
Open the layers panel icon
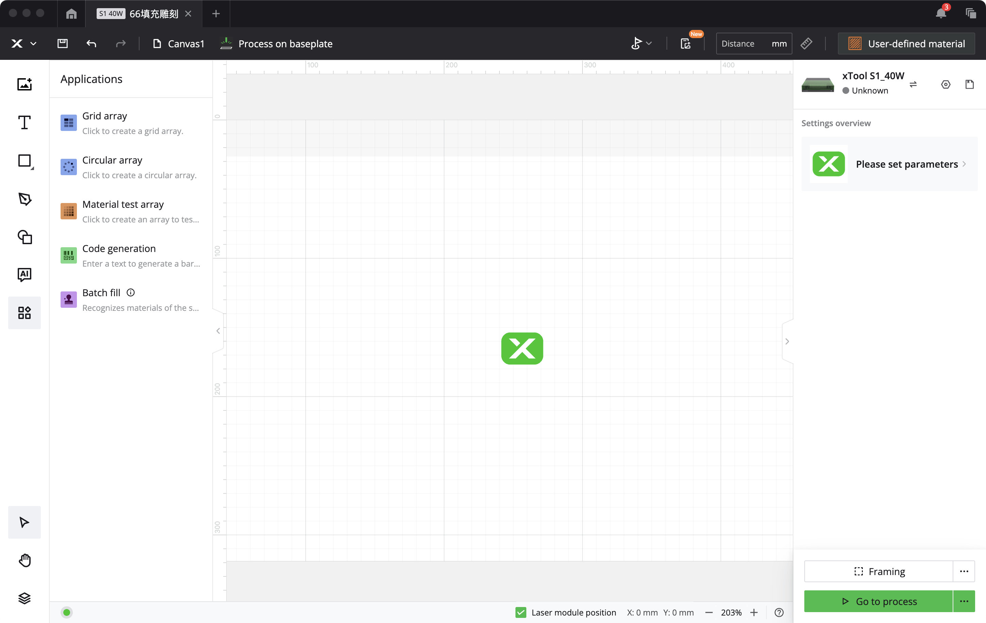(x=24, y=598)
